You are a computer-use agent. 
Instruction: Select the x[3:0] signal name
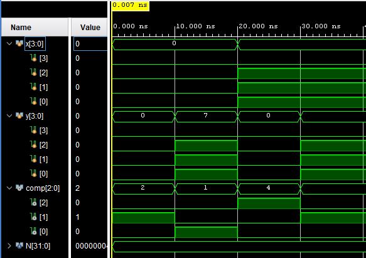point(35,44)
